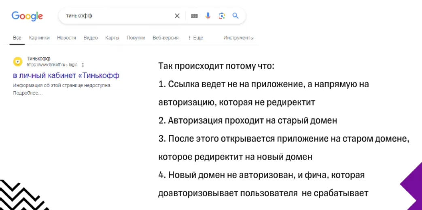Click line 1. Ссылка ведет не на приложение
The image size is (422, 210).
click(x=263, y=84)
